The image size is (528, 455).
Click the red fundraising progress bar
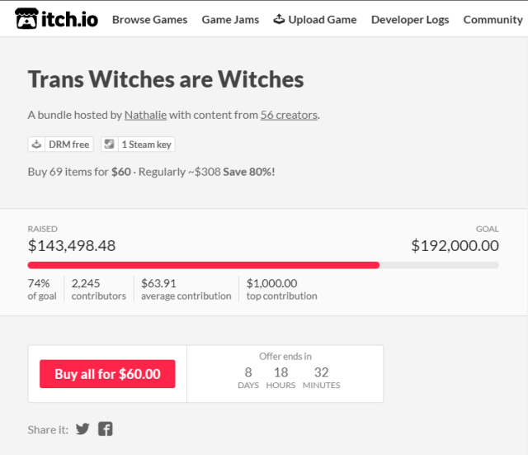tap(203, 265)
